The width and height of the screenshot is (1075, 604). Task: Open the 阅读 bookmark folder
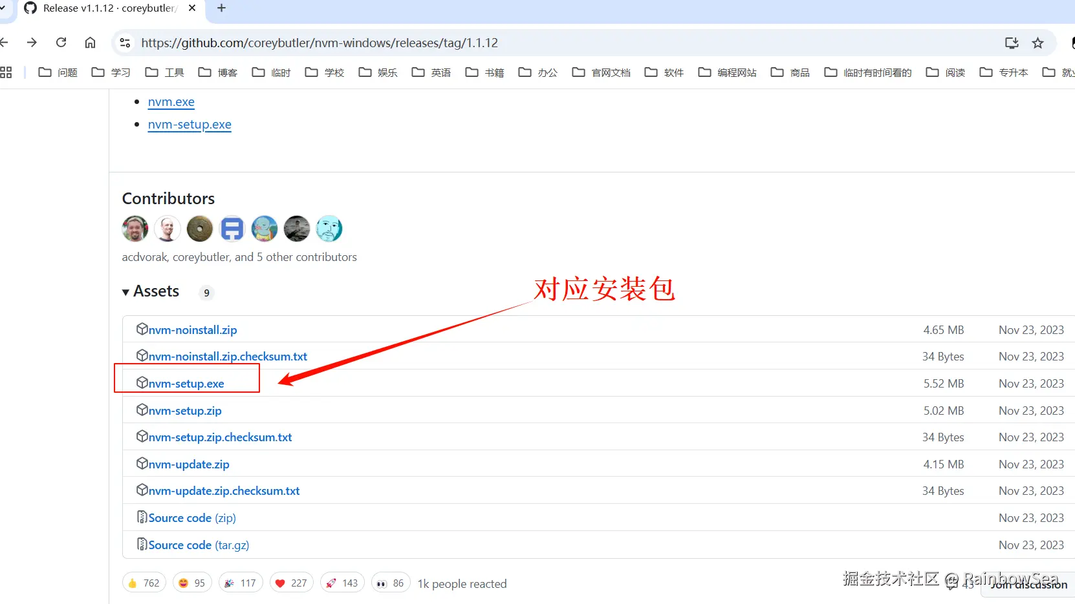[946, 72]
